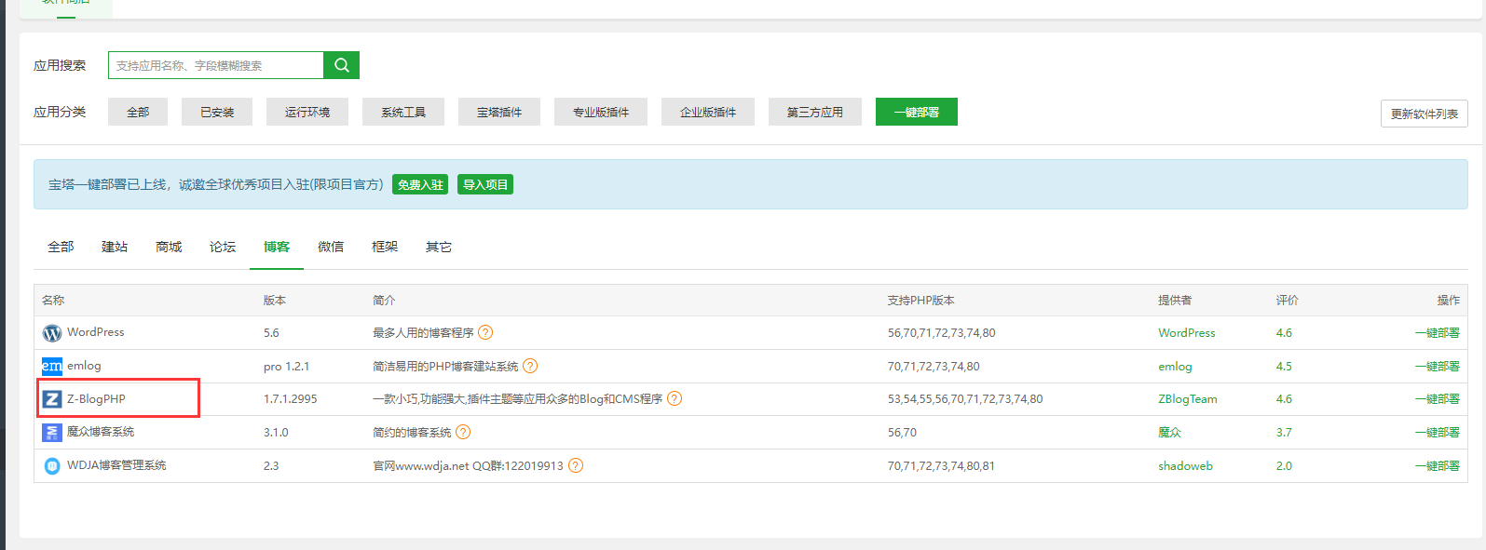This screenshot has height=550, width=1486.
Task: Click the 魔众博客系统 logo icon
Action: [x=52, y=433]
